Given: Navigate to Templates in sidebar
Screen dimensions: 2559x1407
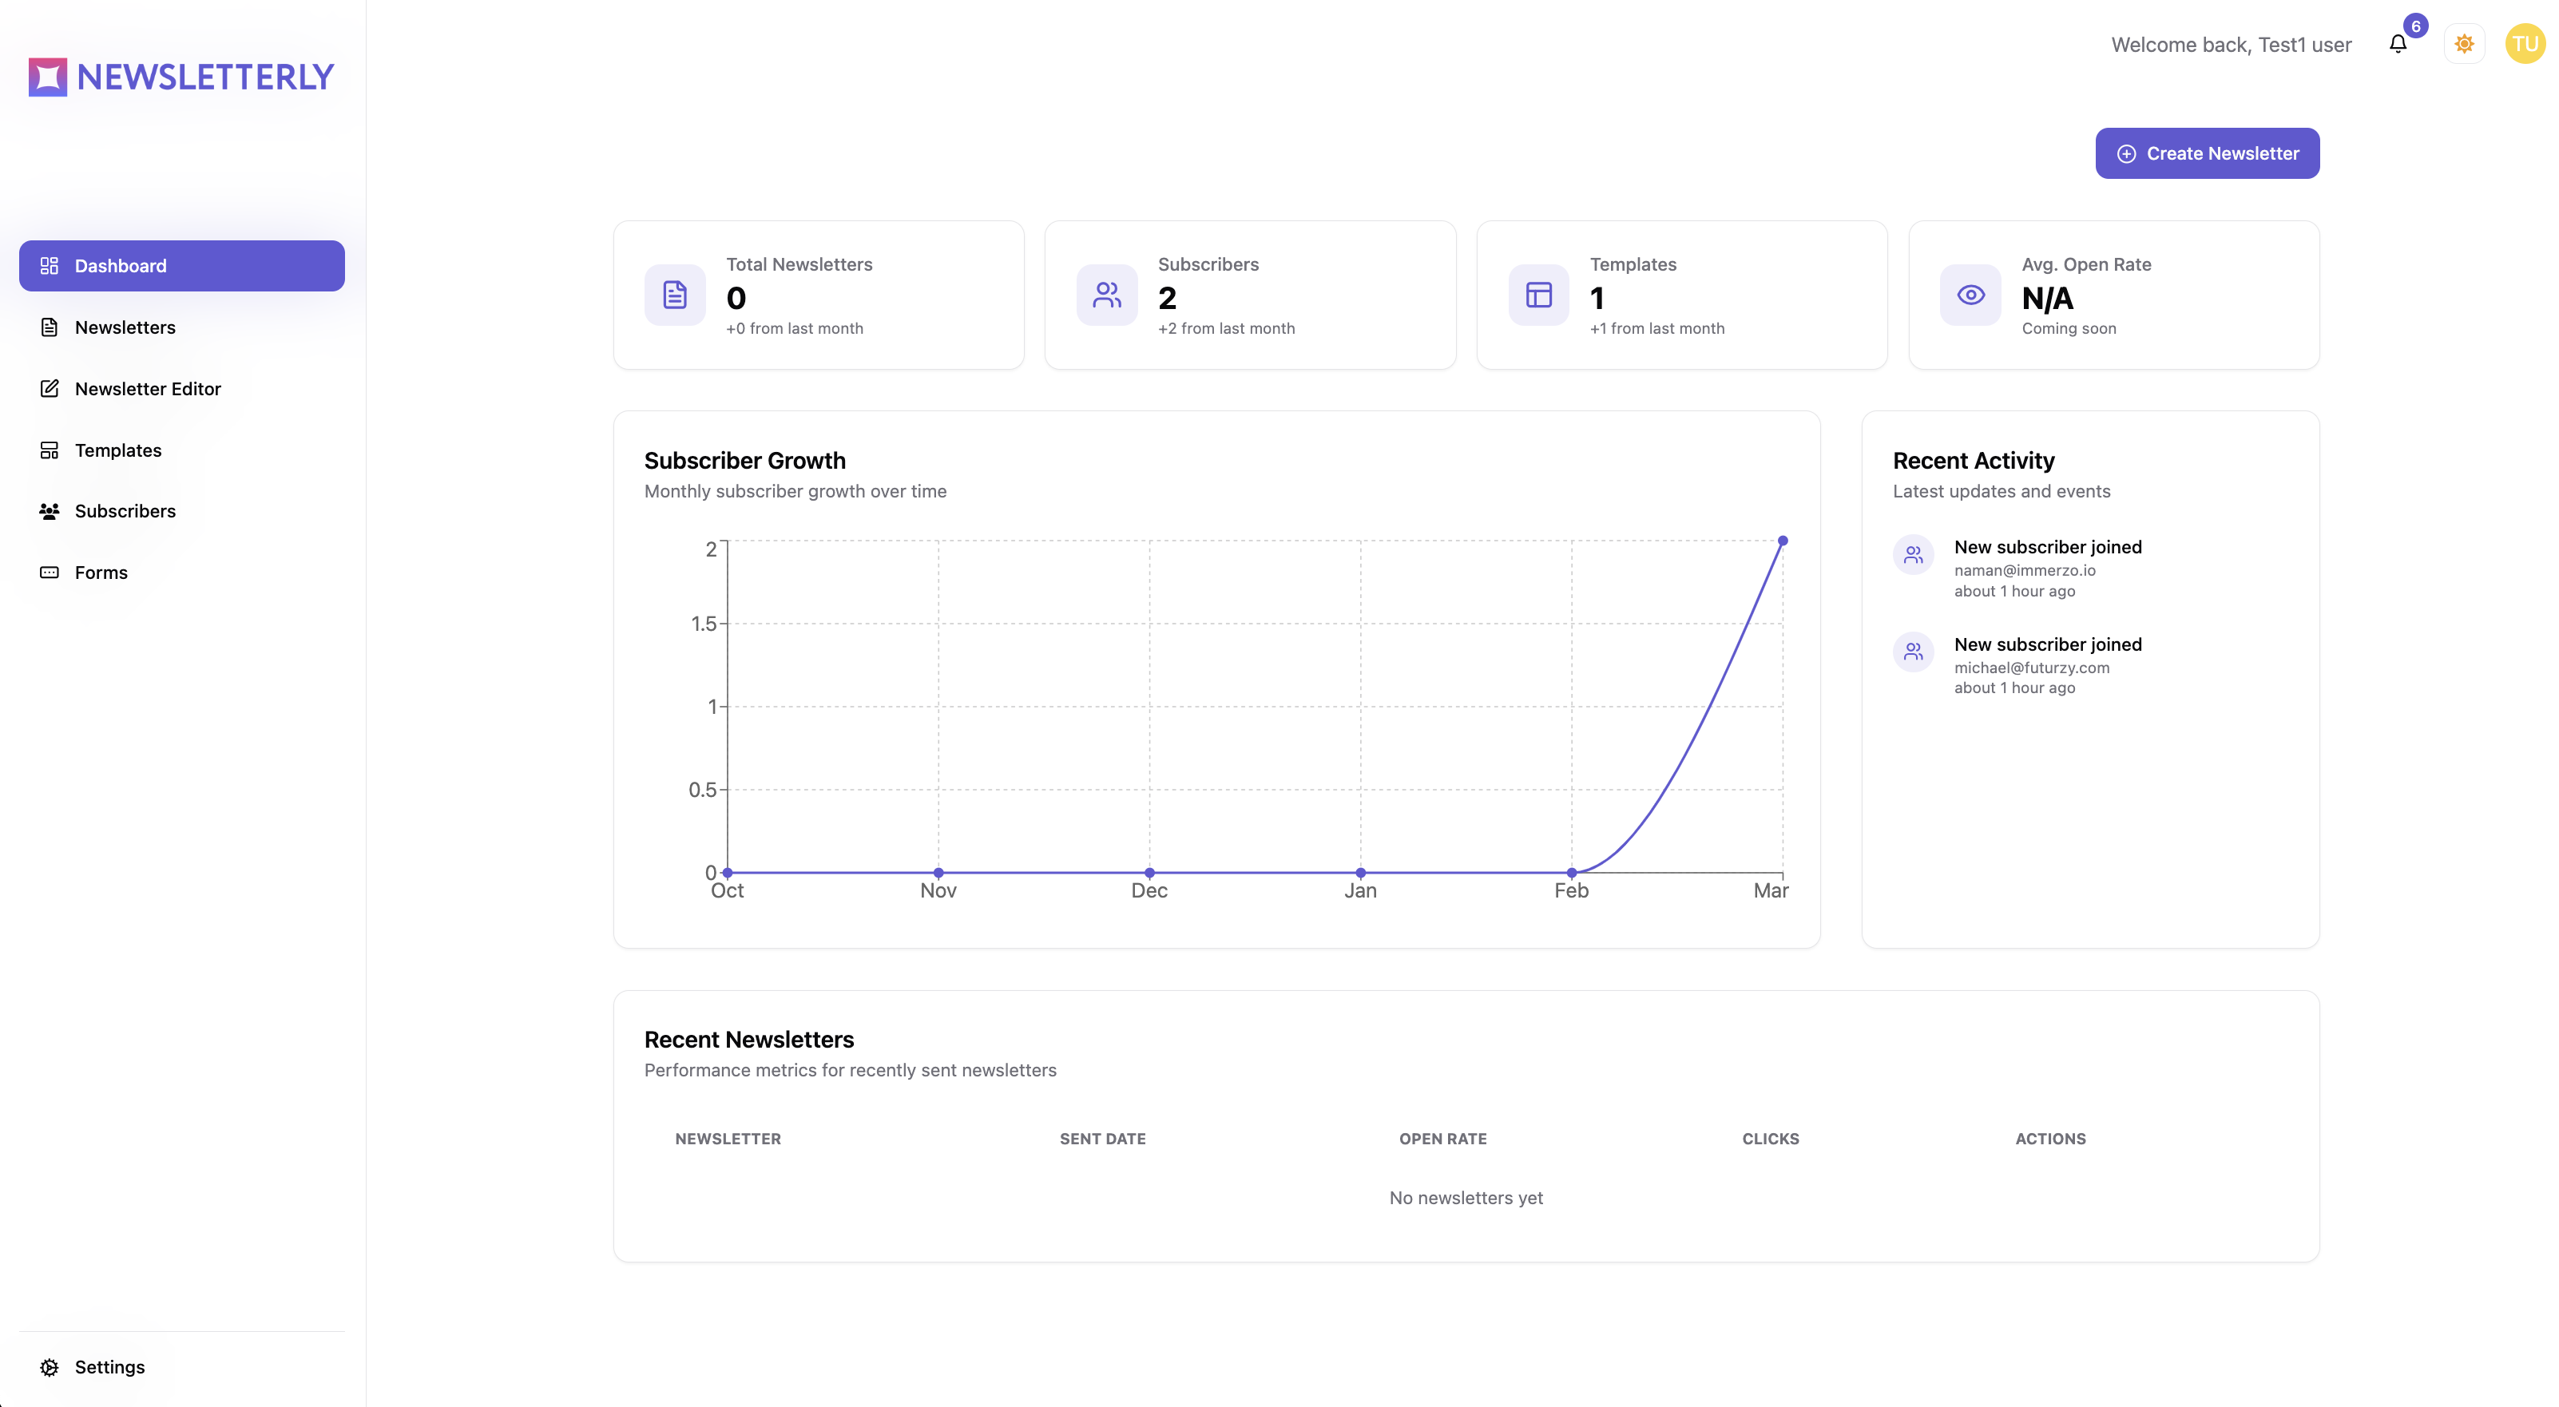Looking at the screenshot, I should point(117,450).
